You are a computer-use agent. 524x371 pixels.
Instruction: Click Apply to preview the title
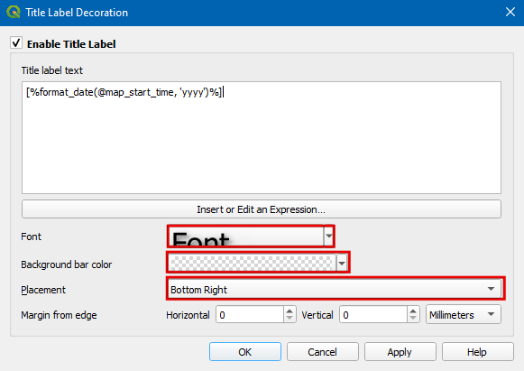(400, 352)
